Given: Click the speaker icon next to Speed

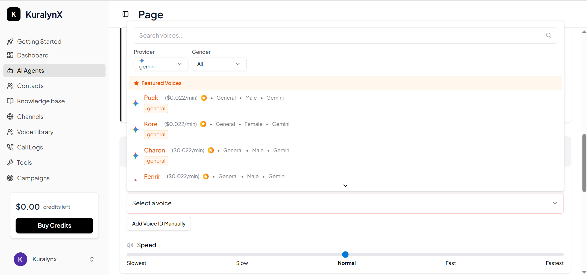Looking at the screenshot, I should click(x=130, y=245).
